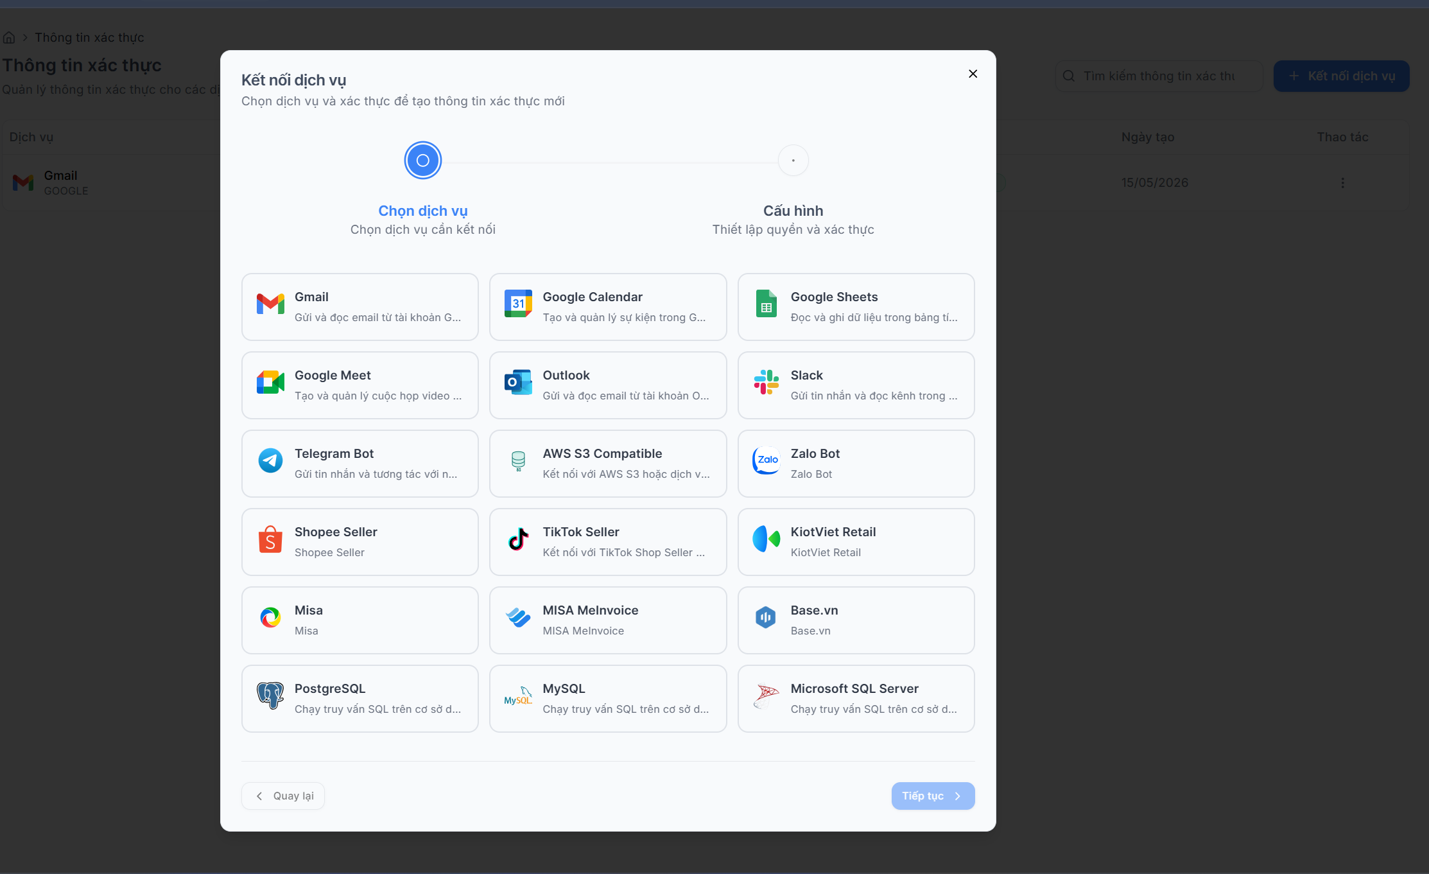Select the Cấu hình step circle
The height and width of the screenshot is (874, 1429).
pyautogui.click(x=793, y=161)
